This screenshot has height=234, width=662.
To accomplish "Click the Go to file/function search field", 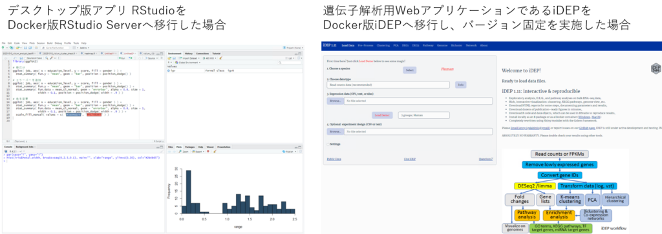I will tap(54, 48).
